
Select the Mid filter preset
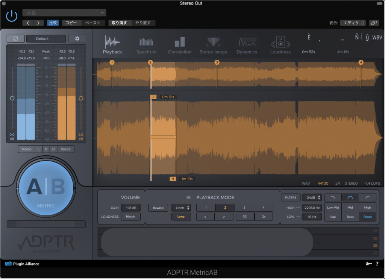pyautogui.click(x=350, y=208)
